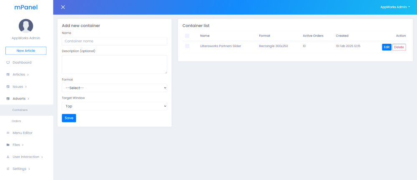Image resolution: width=417 pixels, height=180 pixels.
Task: Click the Articles icon in sidebar
Action: (8, 75)
